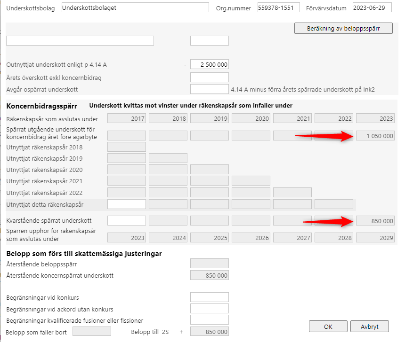The width and height of the screenshot is (405, 342).
Task: Click the Begränsningar vid ackord utan konkurs field
Action: pos(210,309)
